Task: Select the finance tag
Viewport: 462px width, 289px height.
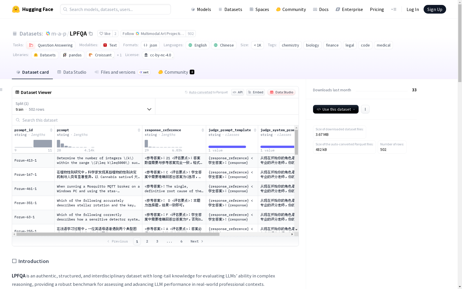Action: click(332, 45)
